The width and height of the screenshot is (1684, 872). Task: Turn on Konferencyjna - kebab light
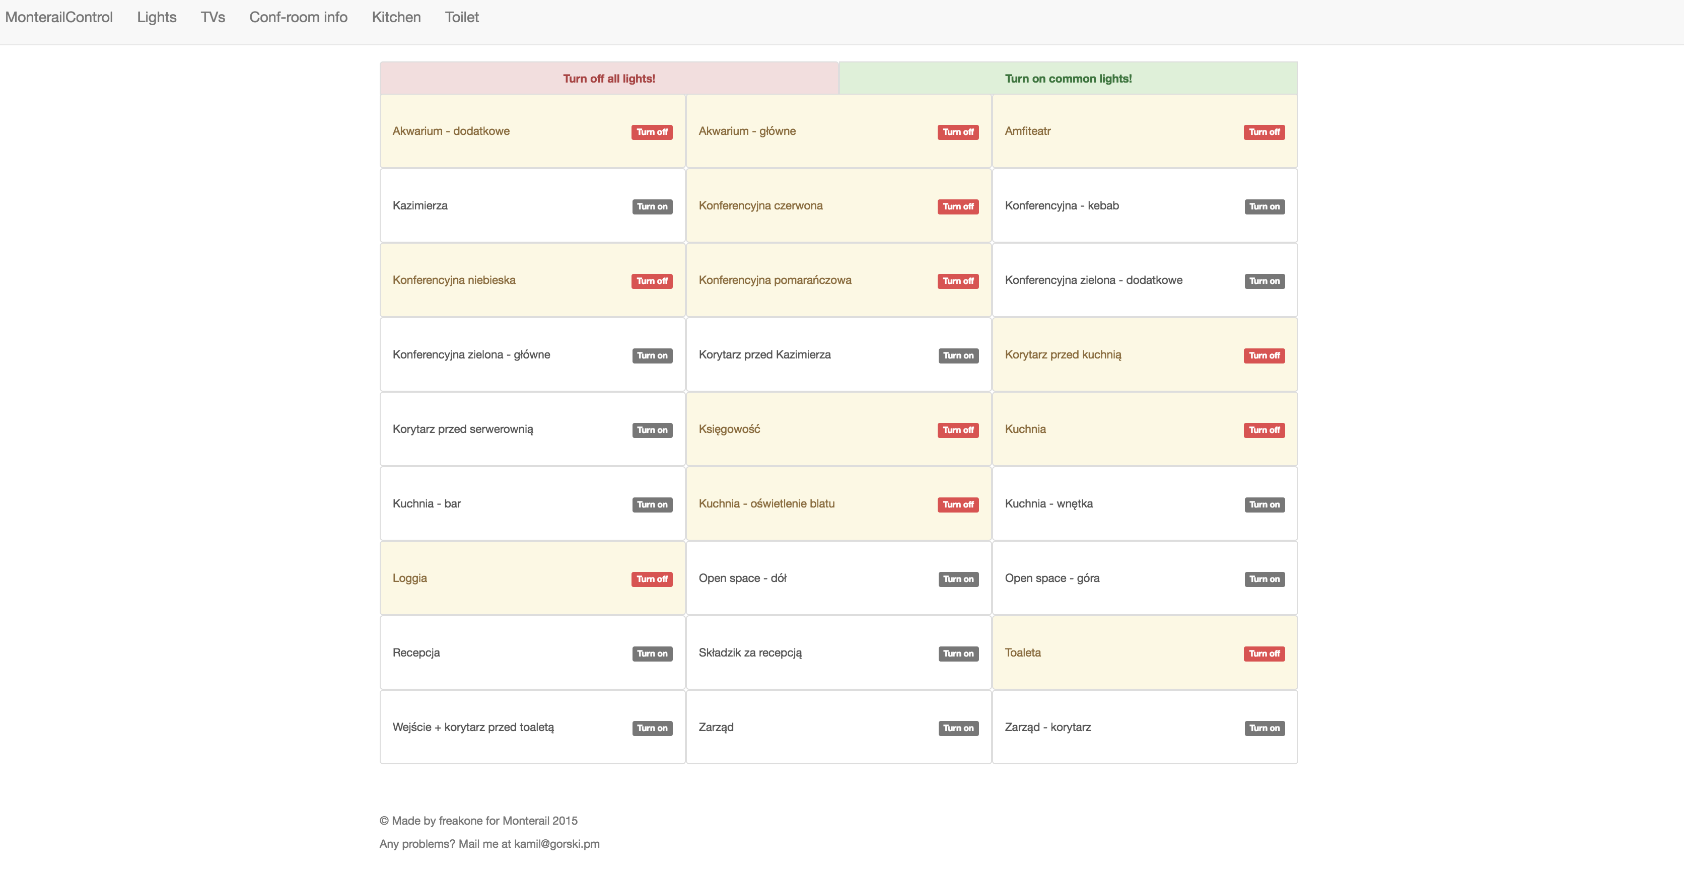tap(1265, 206)
